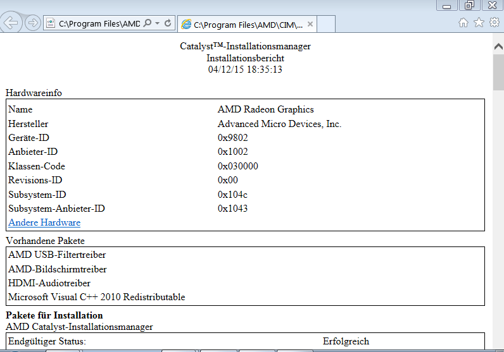Select the C:\Program Files\AMD\CIM tab

click(x=247, y=25)
